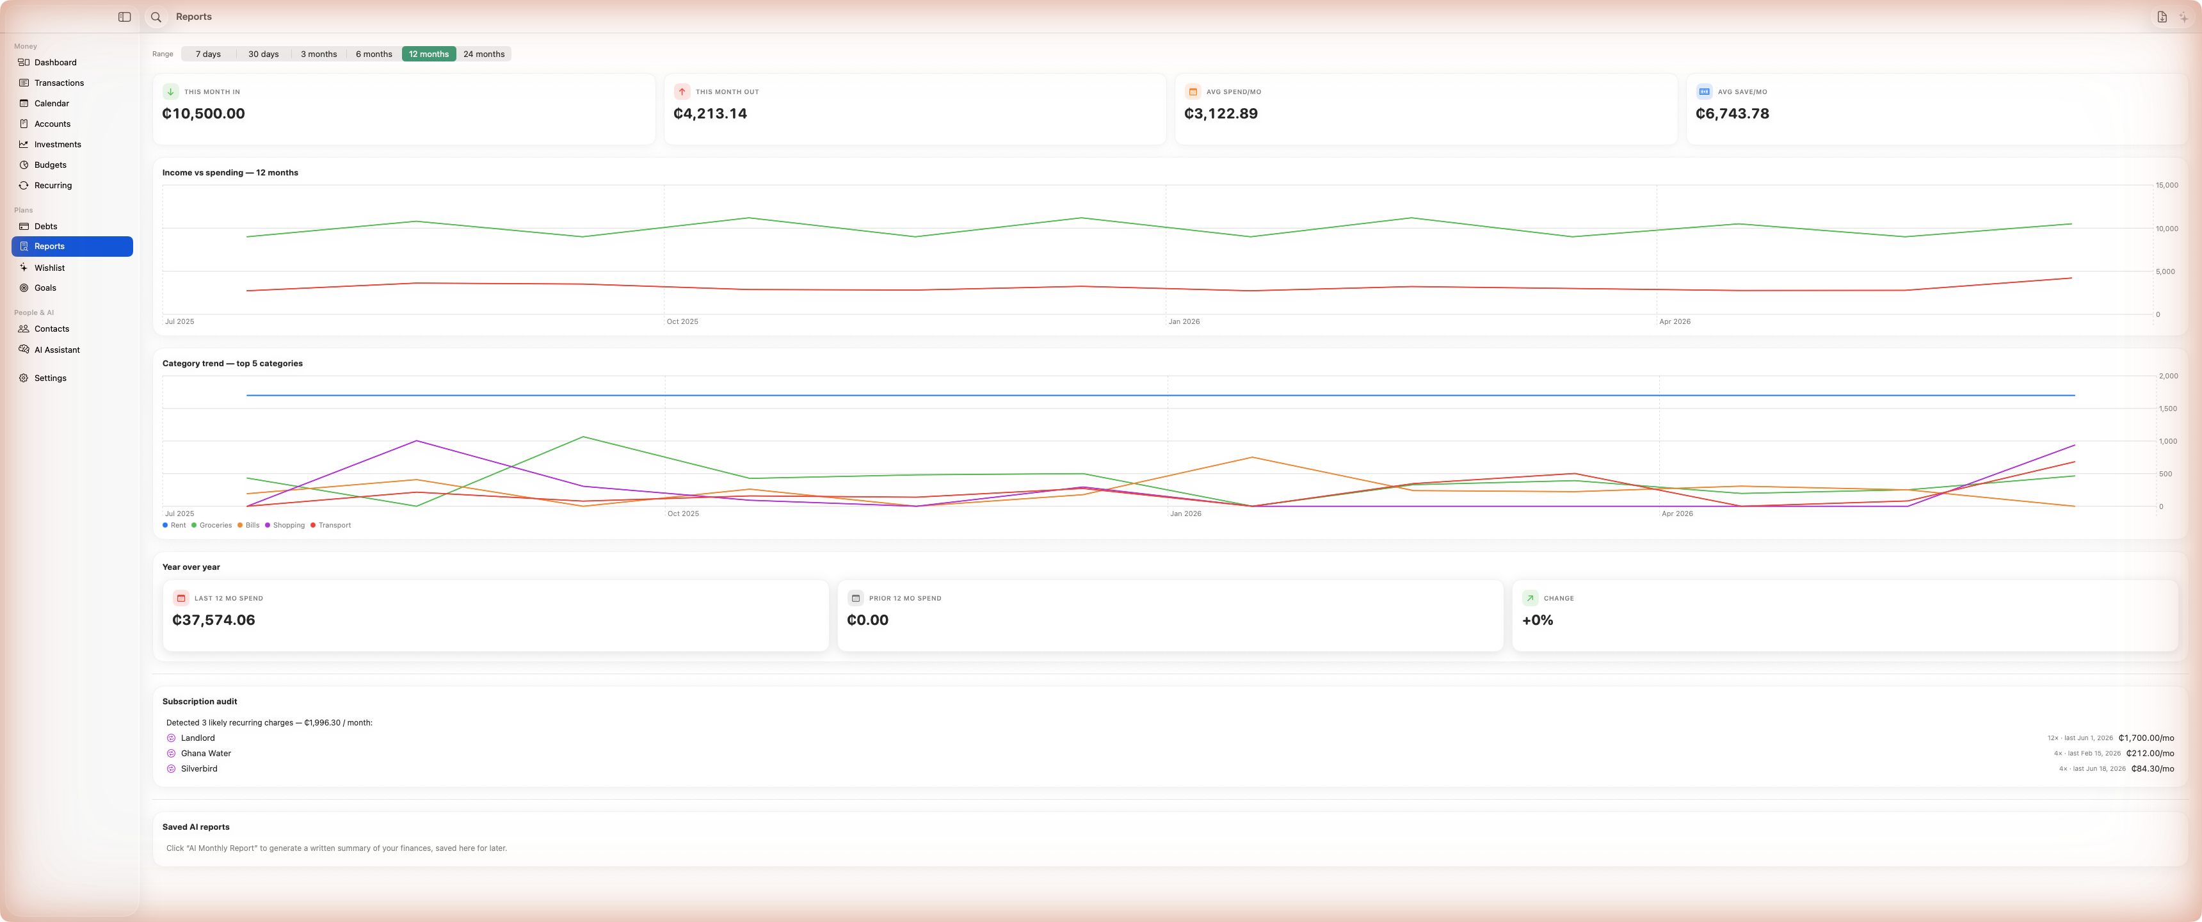Open Investments in the sidebar
The image size is (2202, 922).
coord(73,145)
